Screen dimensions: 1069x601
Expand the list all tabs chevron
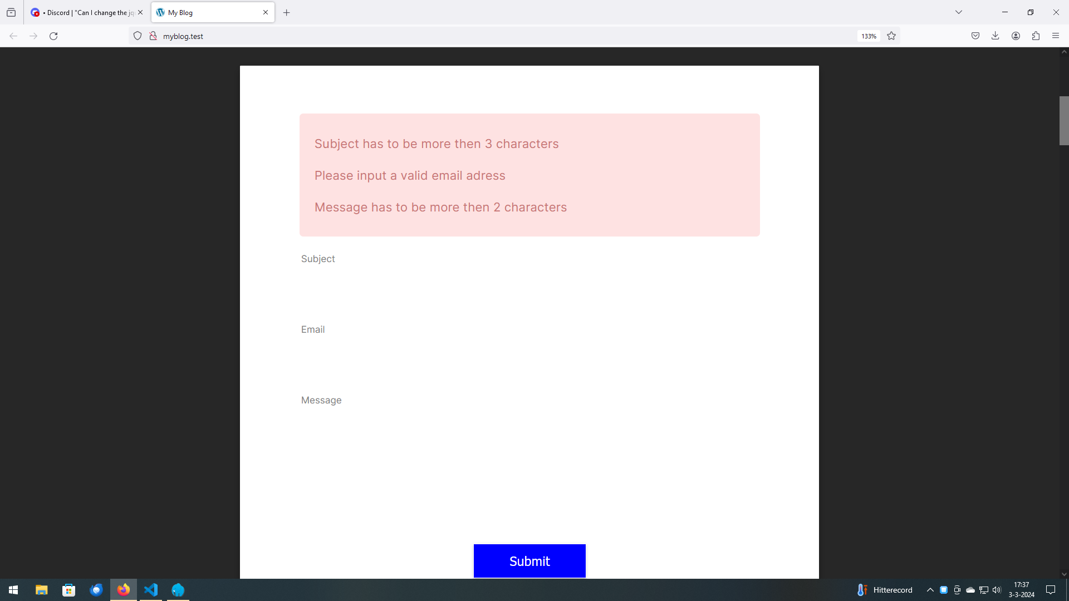959,12
